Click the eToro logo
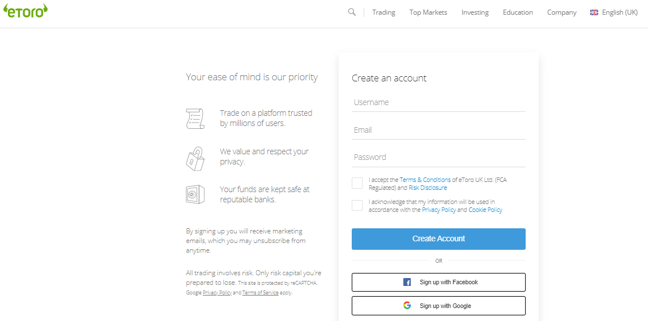The height and width of the screenshot is (321, 648). (25, 11)
